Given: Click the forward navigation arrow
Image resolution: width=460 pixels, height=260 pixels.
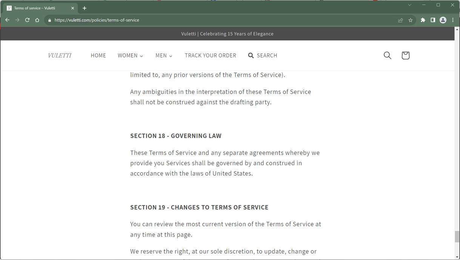Looking at the screenshot, I should [x=17, y=20].
